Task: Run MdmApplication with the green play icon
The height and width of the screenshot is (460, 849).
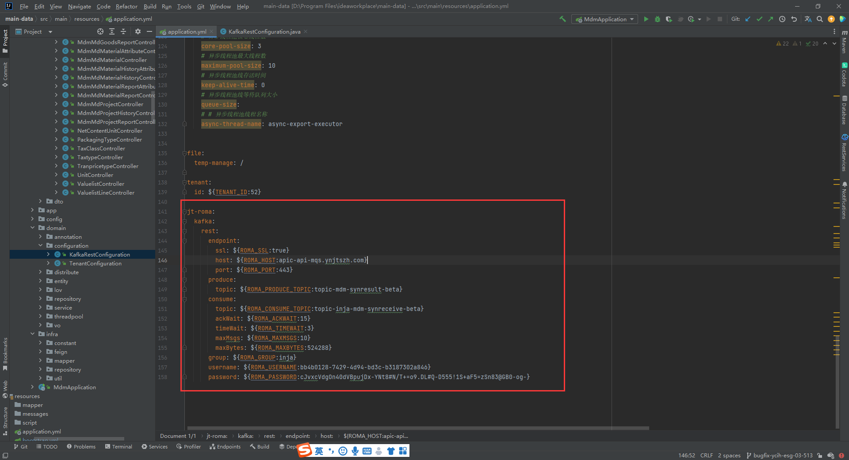Action: point(646,19)
